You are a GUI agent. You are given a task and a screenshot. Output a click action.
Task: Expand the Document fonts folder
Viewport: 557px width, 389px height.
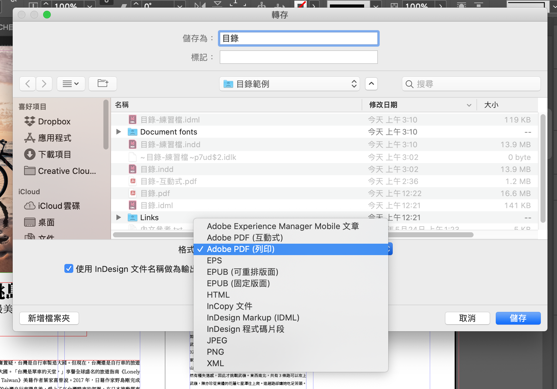(x=119, y=132)
